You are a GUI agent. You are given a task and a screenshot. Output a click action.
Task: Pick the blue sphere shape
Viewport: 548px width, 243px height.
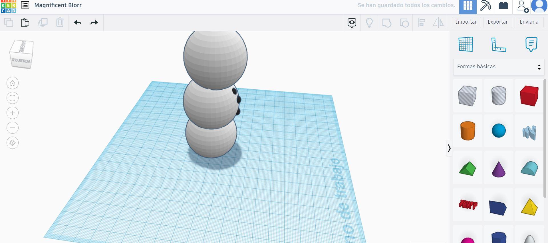pyautogui.click(x=499, y=131)
